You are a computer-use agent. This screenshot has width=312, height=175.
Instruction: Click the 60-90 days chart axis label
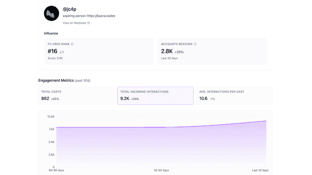tap(57, 170)
